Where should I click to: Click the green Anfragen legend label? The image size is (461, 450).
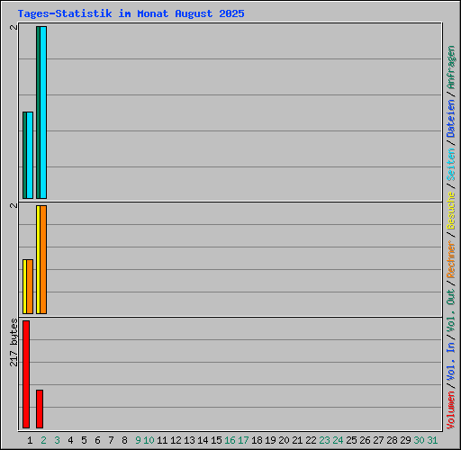tap(450, 67)
